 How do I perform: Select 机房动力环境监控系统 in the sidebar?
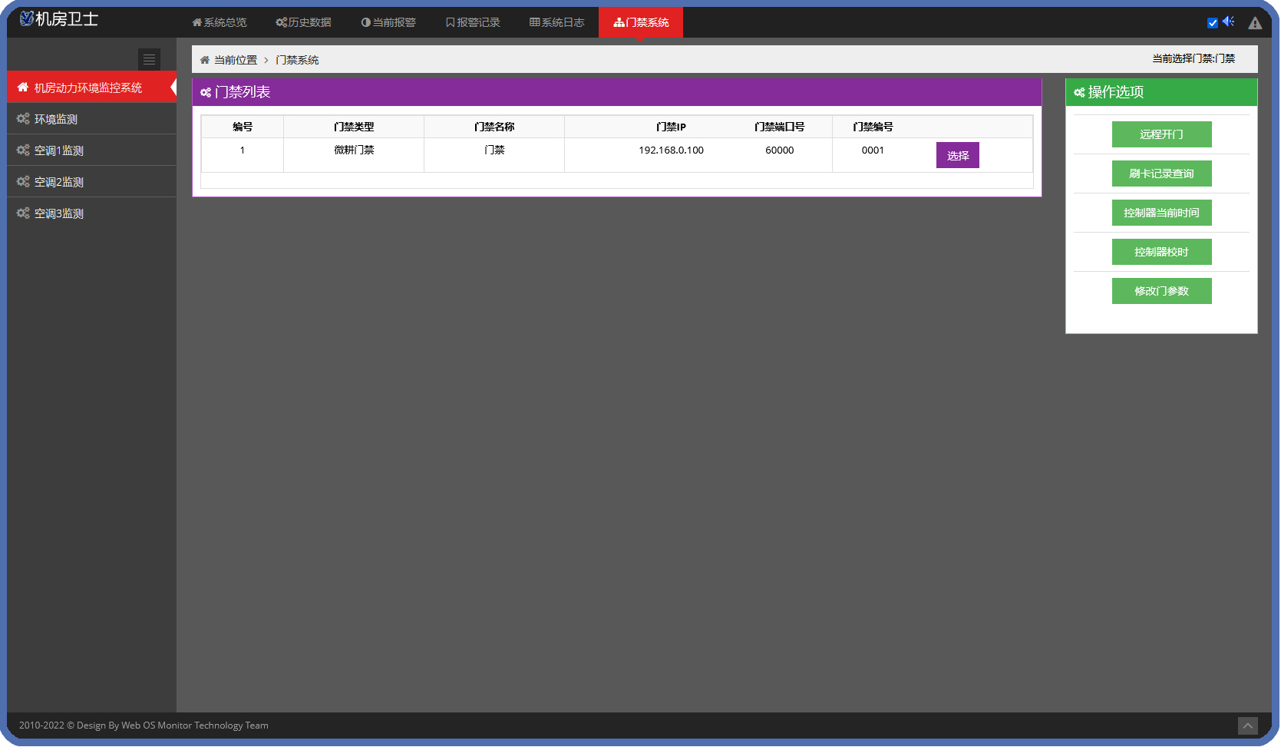click(92, 88)
